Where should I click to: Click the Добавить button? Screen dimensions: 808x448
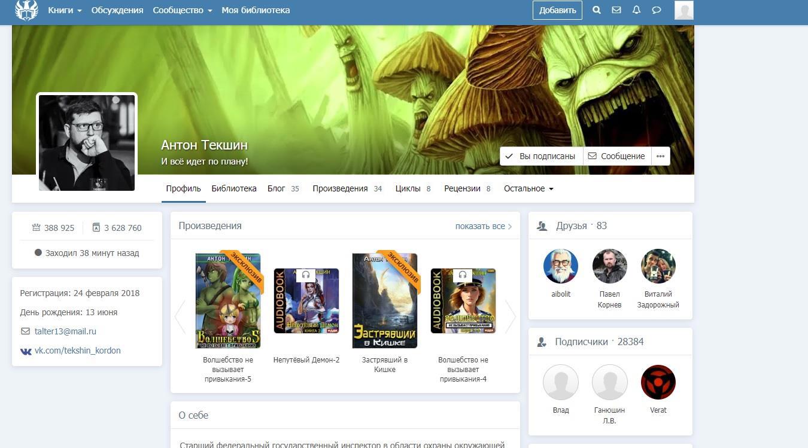tap(557, 10)
